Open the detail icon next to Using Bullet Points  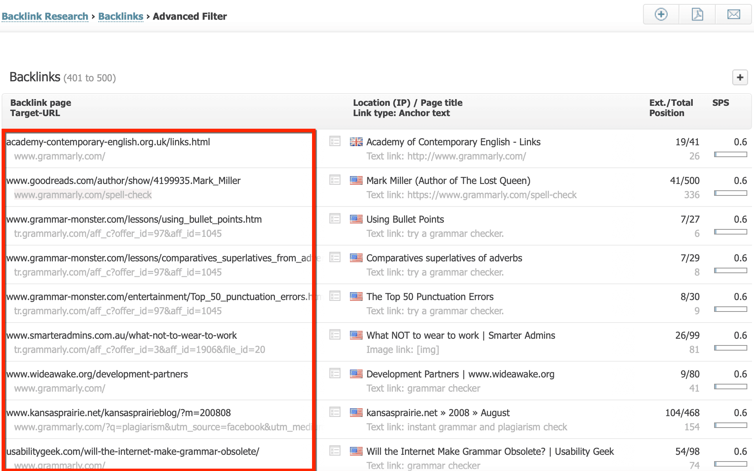335,219
